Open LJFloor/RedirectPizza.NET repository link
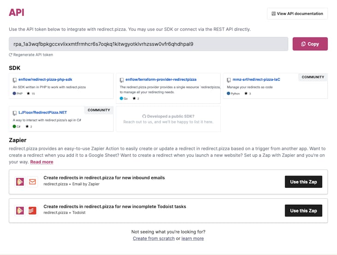Image resolution: width=337 pixels, height=255 pixels. point(42,113)
